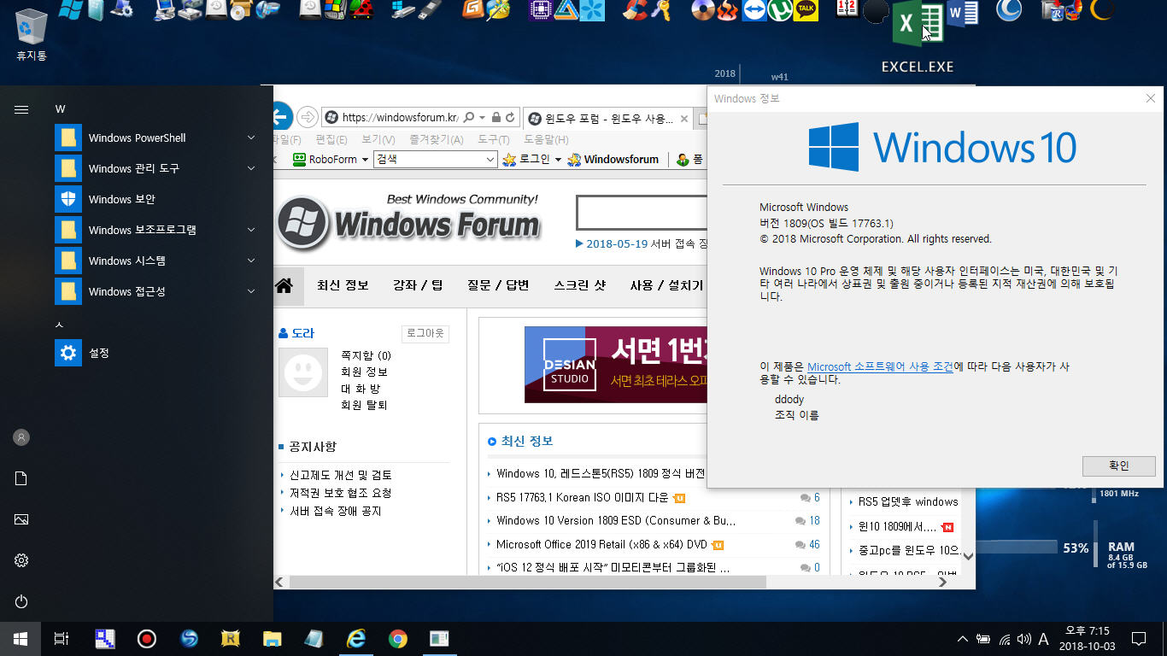Open the Word desktop icon

pyautogui.click(x=962, y=14)
